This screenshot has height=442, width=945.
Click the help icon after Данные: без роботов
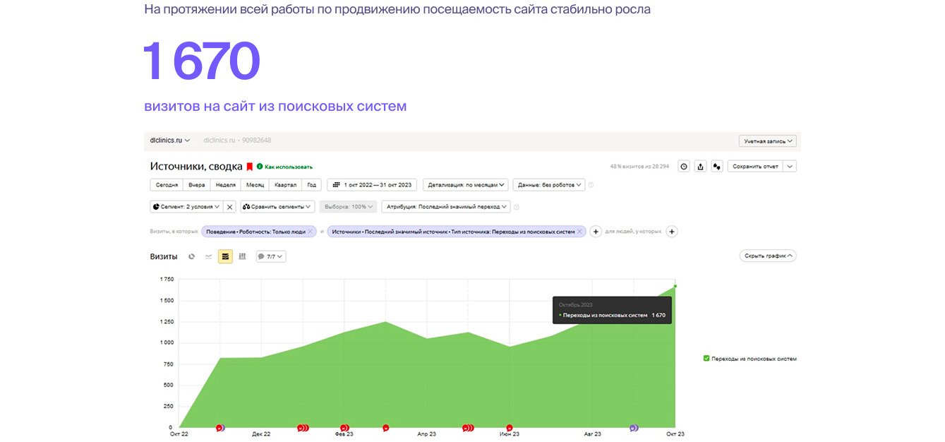(591, 185)
